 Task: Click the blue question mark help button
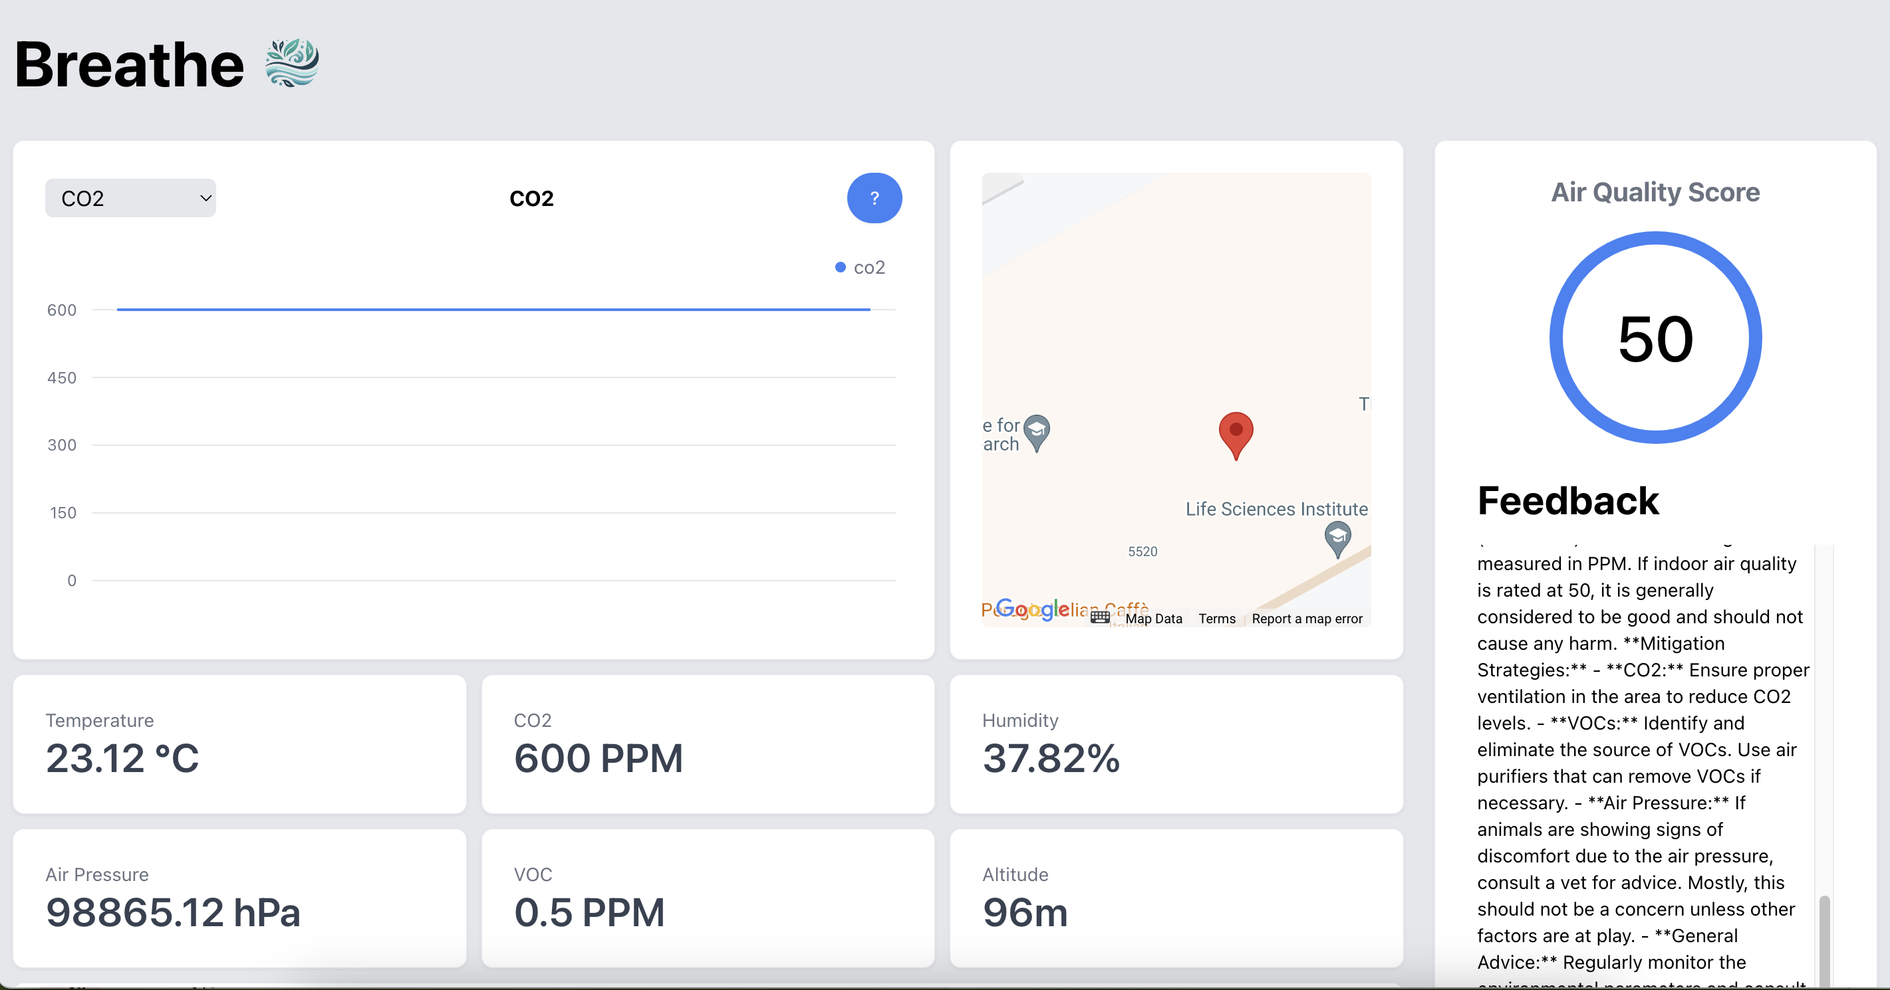(874, 198)
